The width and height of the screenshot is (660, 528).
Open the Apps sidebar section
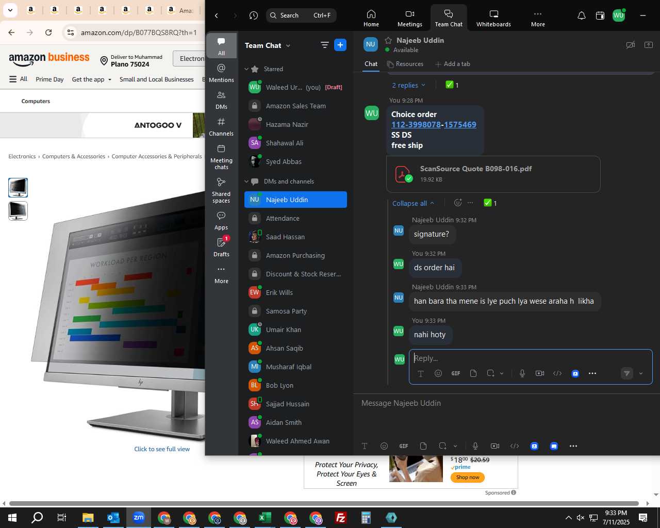pos(221,221)
